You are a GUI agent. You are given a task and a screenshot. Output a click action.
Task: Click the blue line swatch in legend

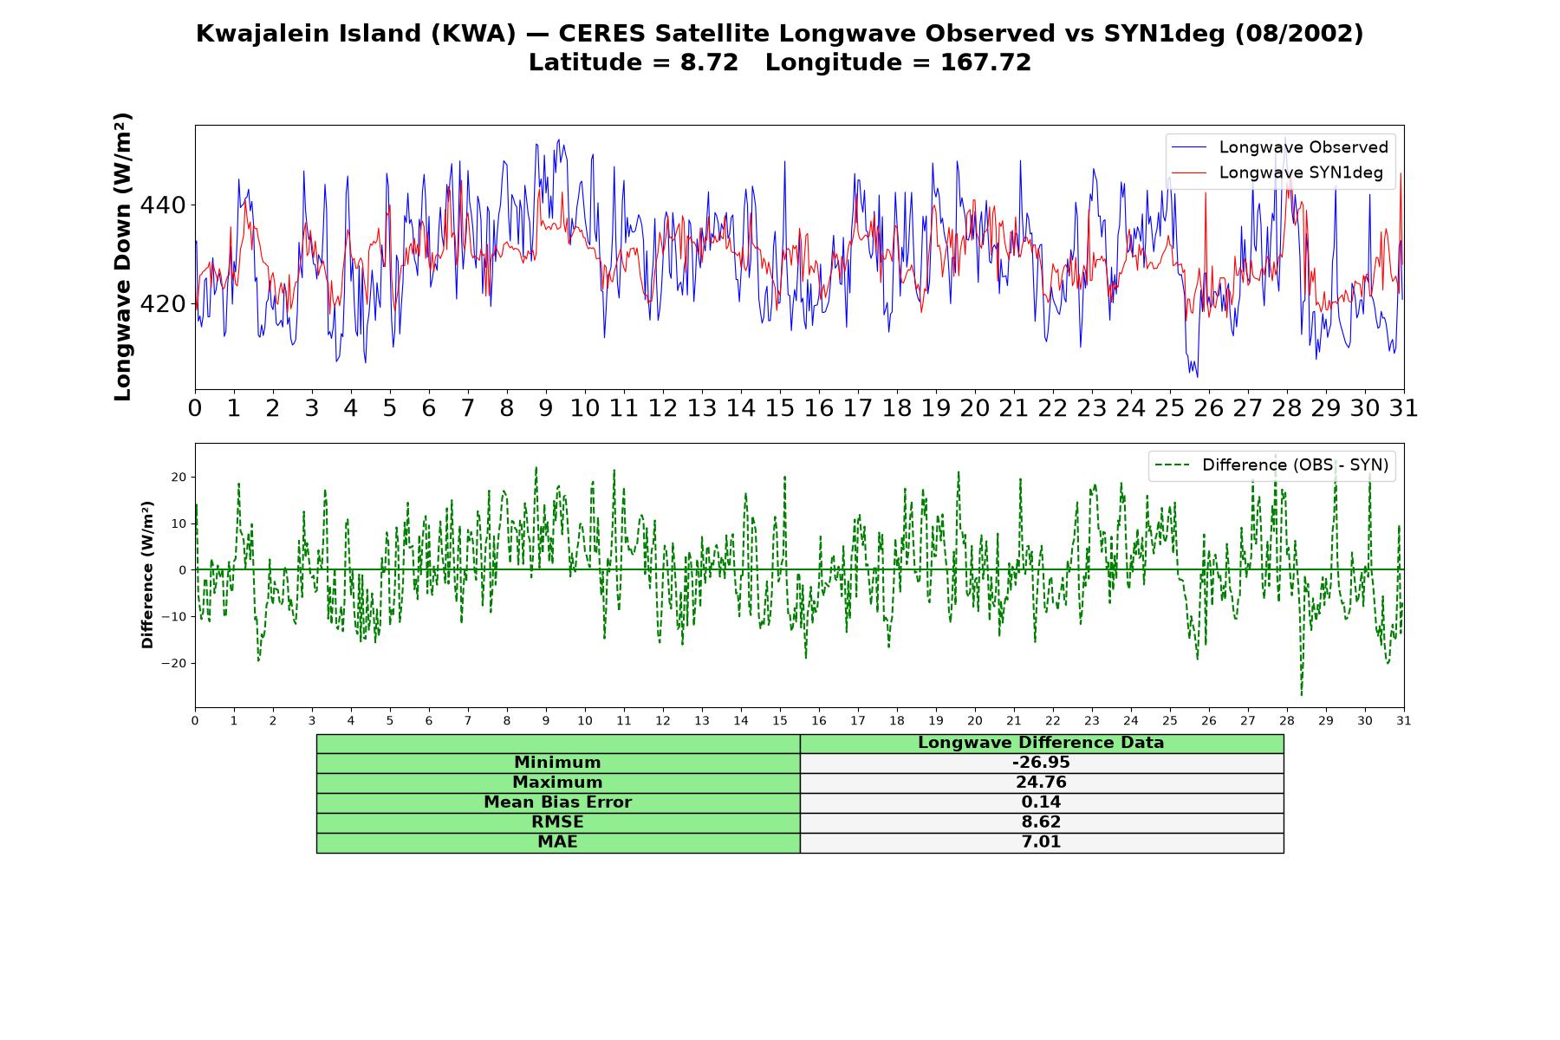(x=1188, y=147)
